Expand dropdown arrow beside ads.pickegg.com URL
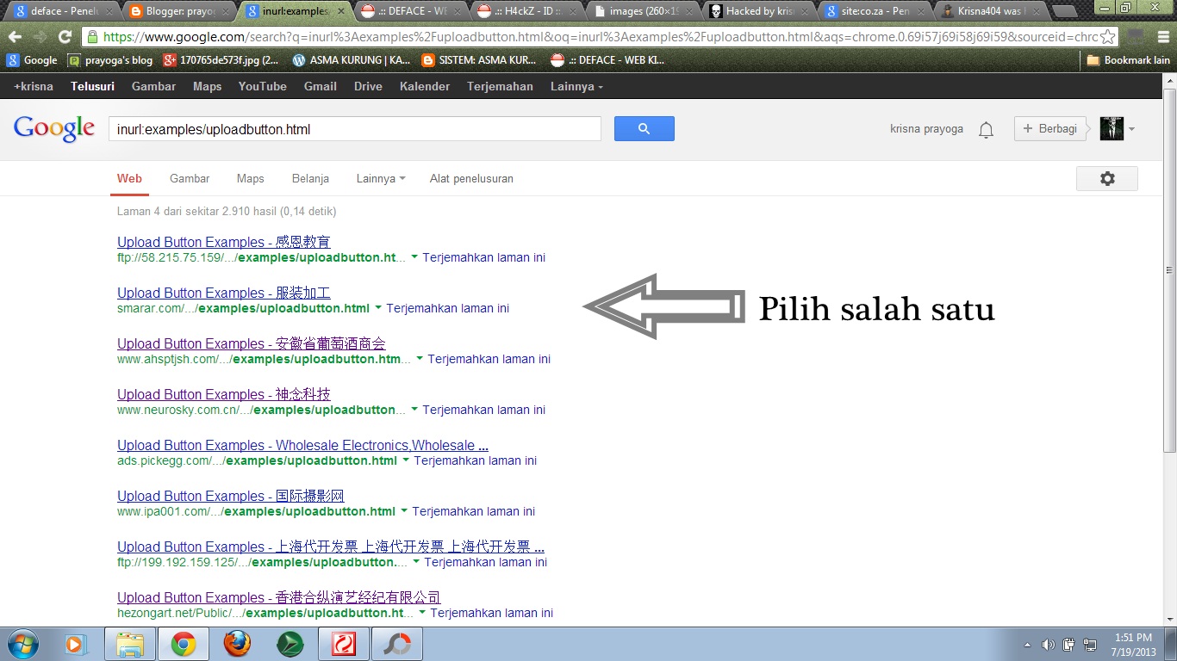Image resolution: width=1177 pixels, height=661 pixels. 406,460
